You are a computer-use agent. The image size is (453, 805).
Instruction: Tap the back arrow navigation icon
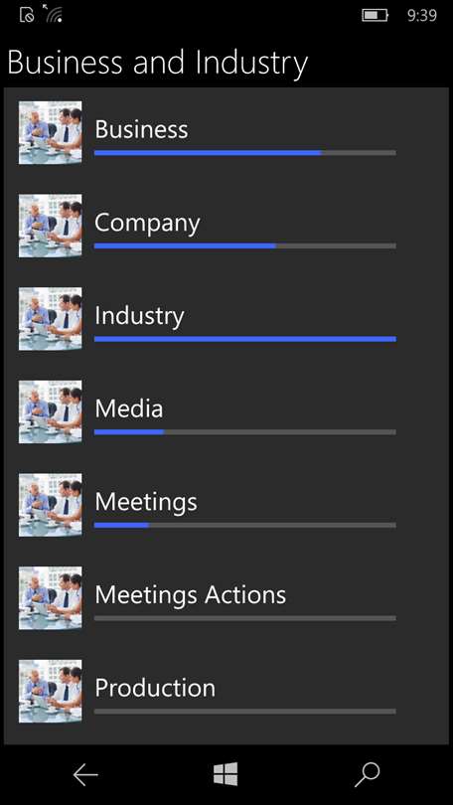click(85, 775)
